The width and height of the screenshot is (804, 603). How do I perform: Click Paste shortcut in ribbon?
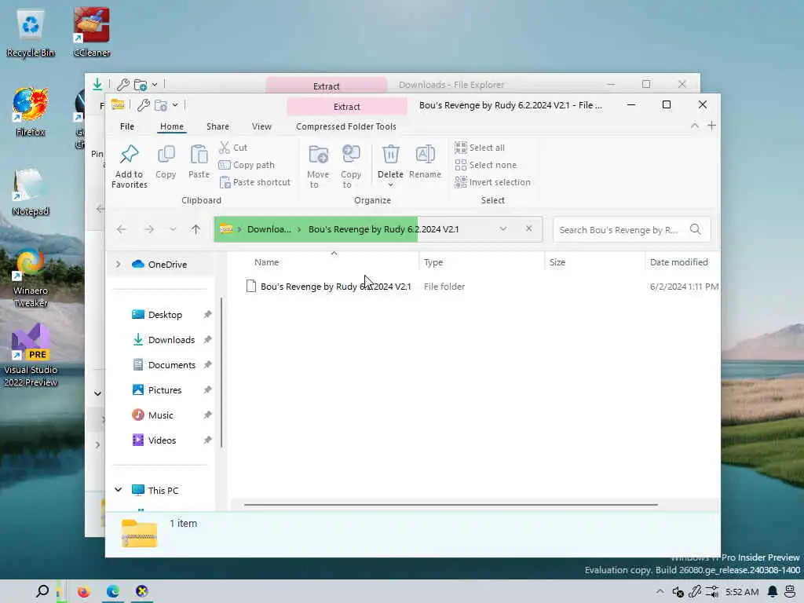[255, 182]
